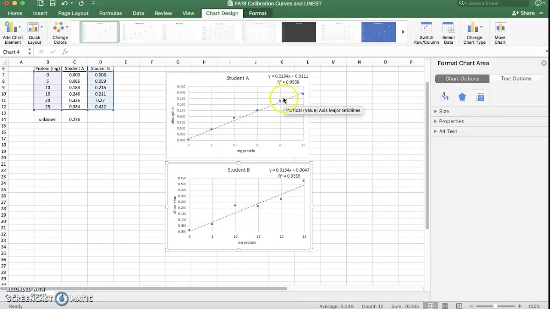Switch to Page Layout view in status bar

(x=444, y=306)
